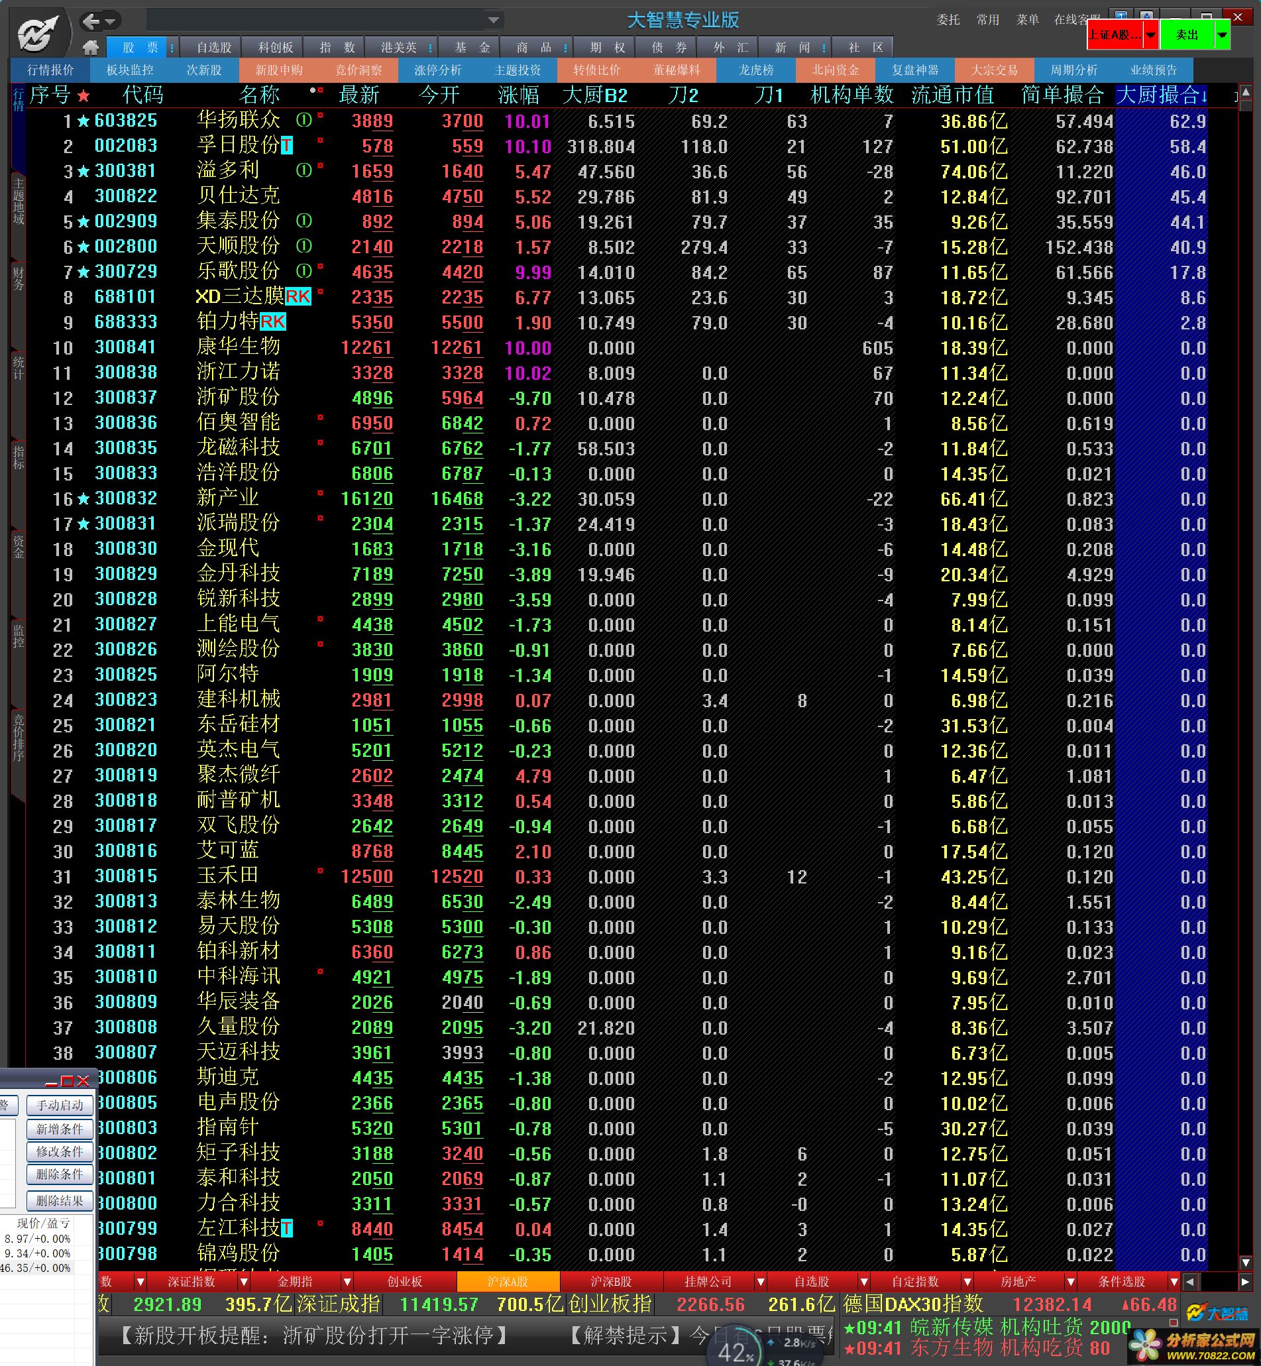Open the Dazhihui arrow logo
Viewport: 1261px width, 1366px height.
pos(39,32)
